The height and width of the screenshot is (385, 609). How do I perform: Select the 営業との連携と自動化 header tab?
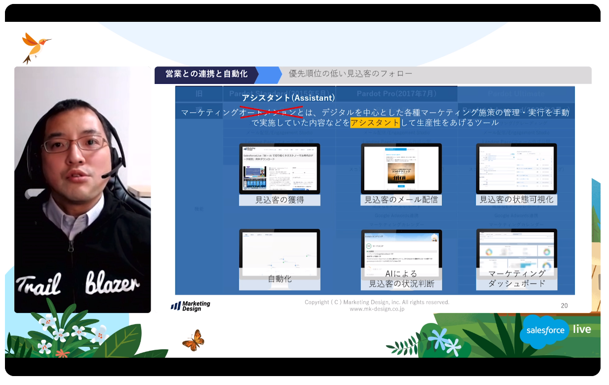(x=206, y=74)
